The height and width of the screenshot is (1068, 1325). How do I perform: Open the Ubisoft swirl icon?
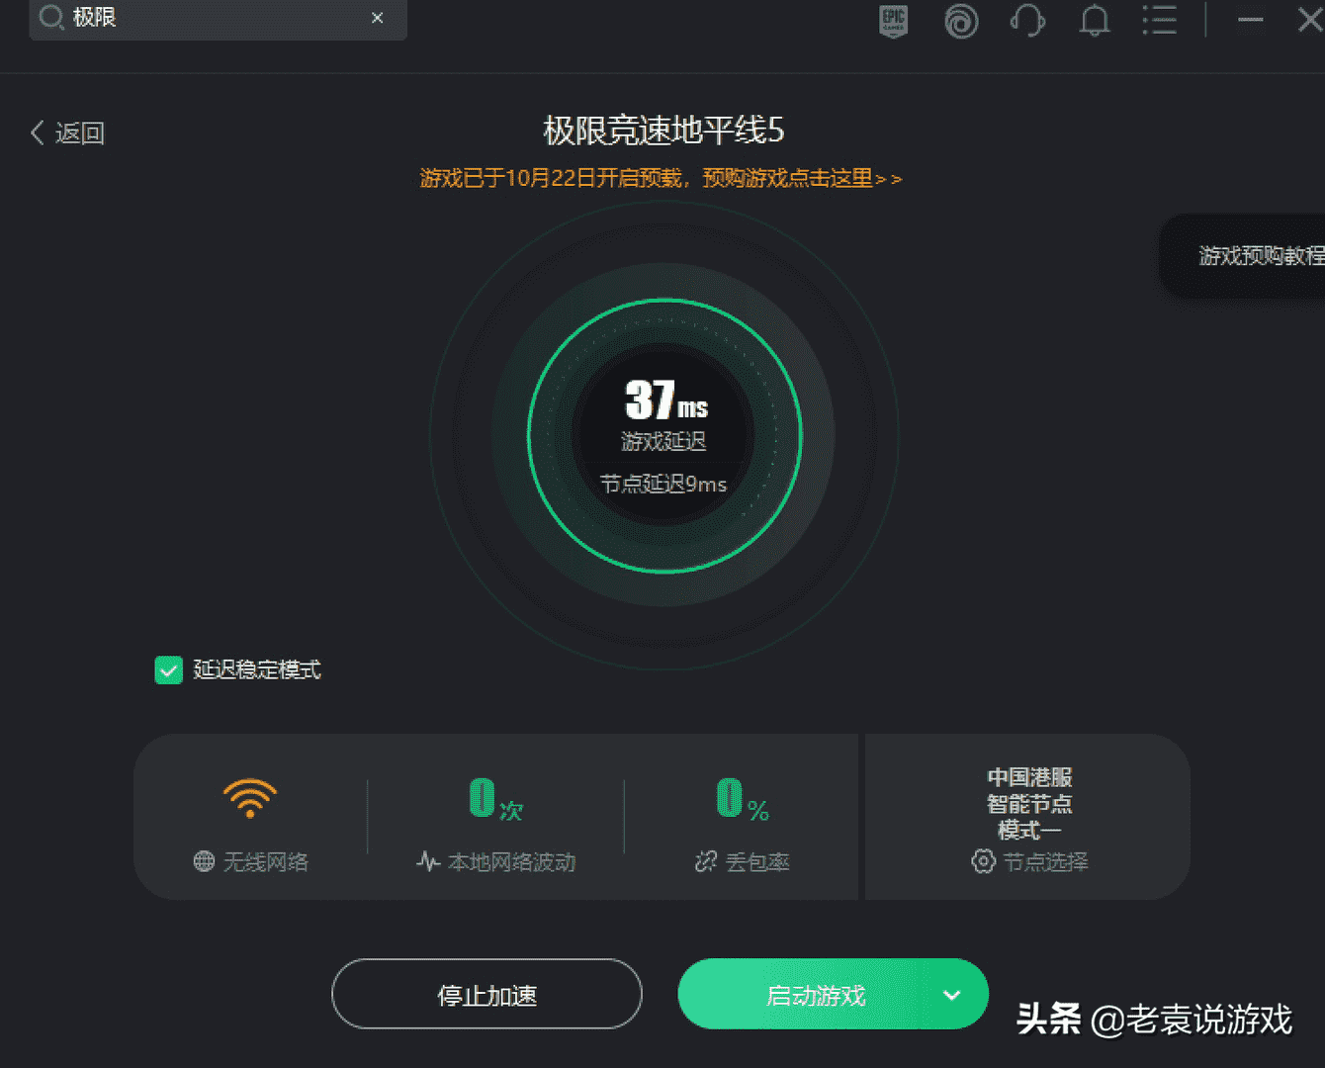tap(961, 21)
